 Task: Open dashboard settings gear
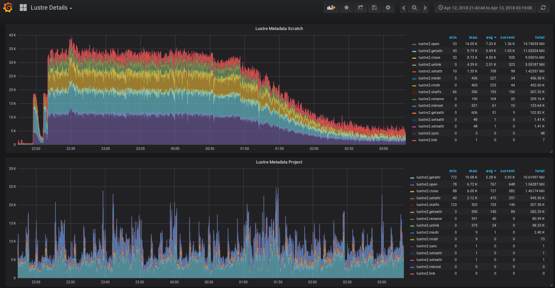pyautogui.click(x=388, y=8)
